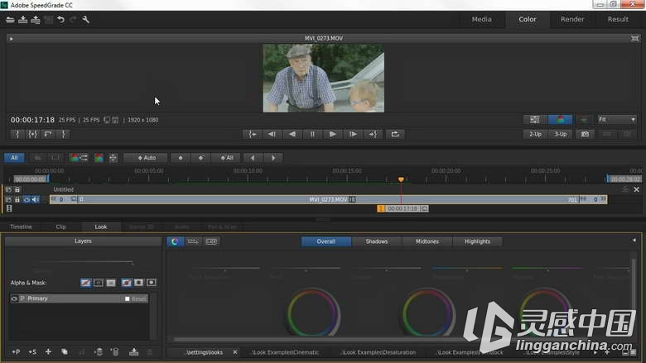
Task: Open Look Examples\Cinematic tab
Action: pyautogui.click(x=285, y=352)
